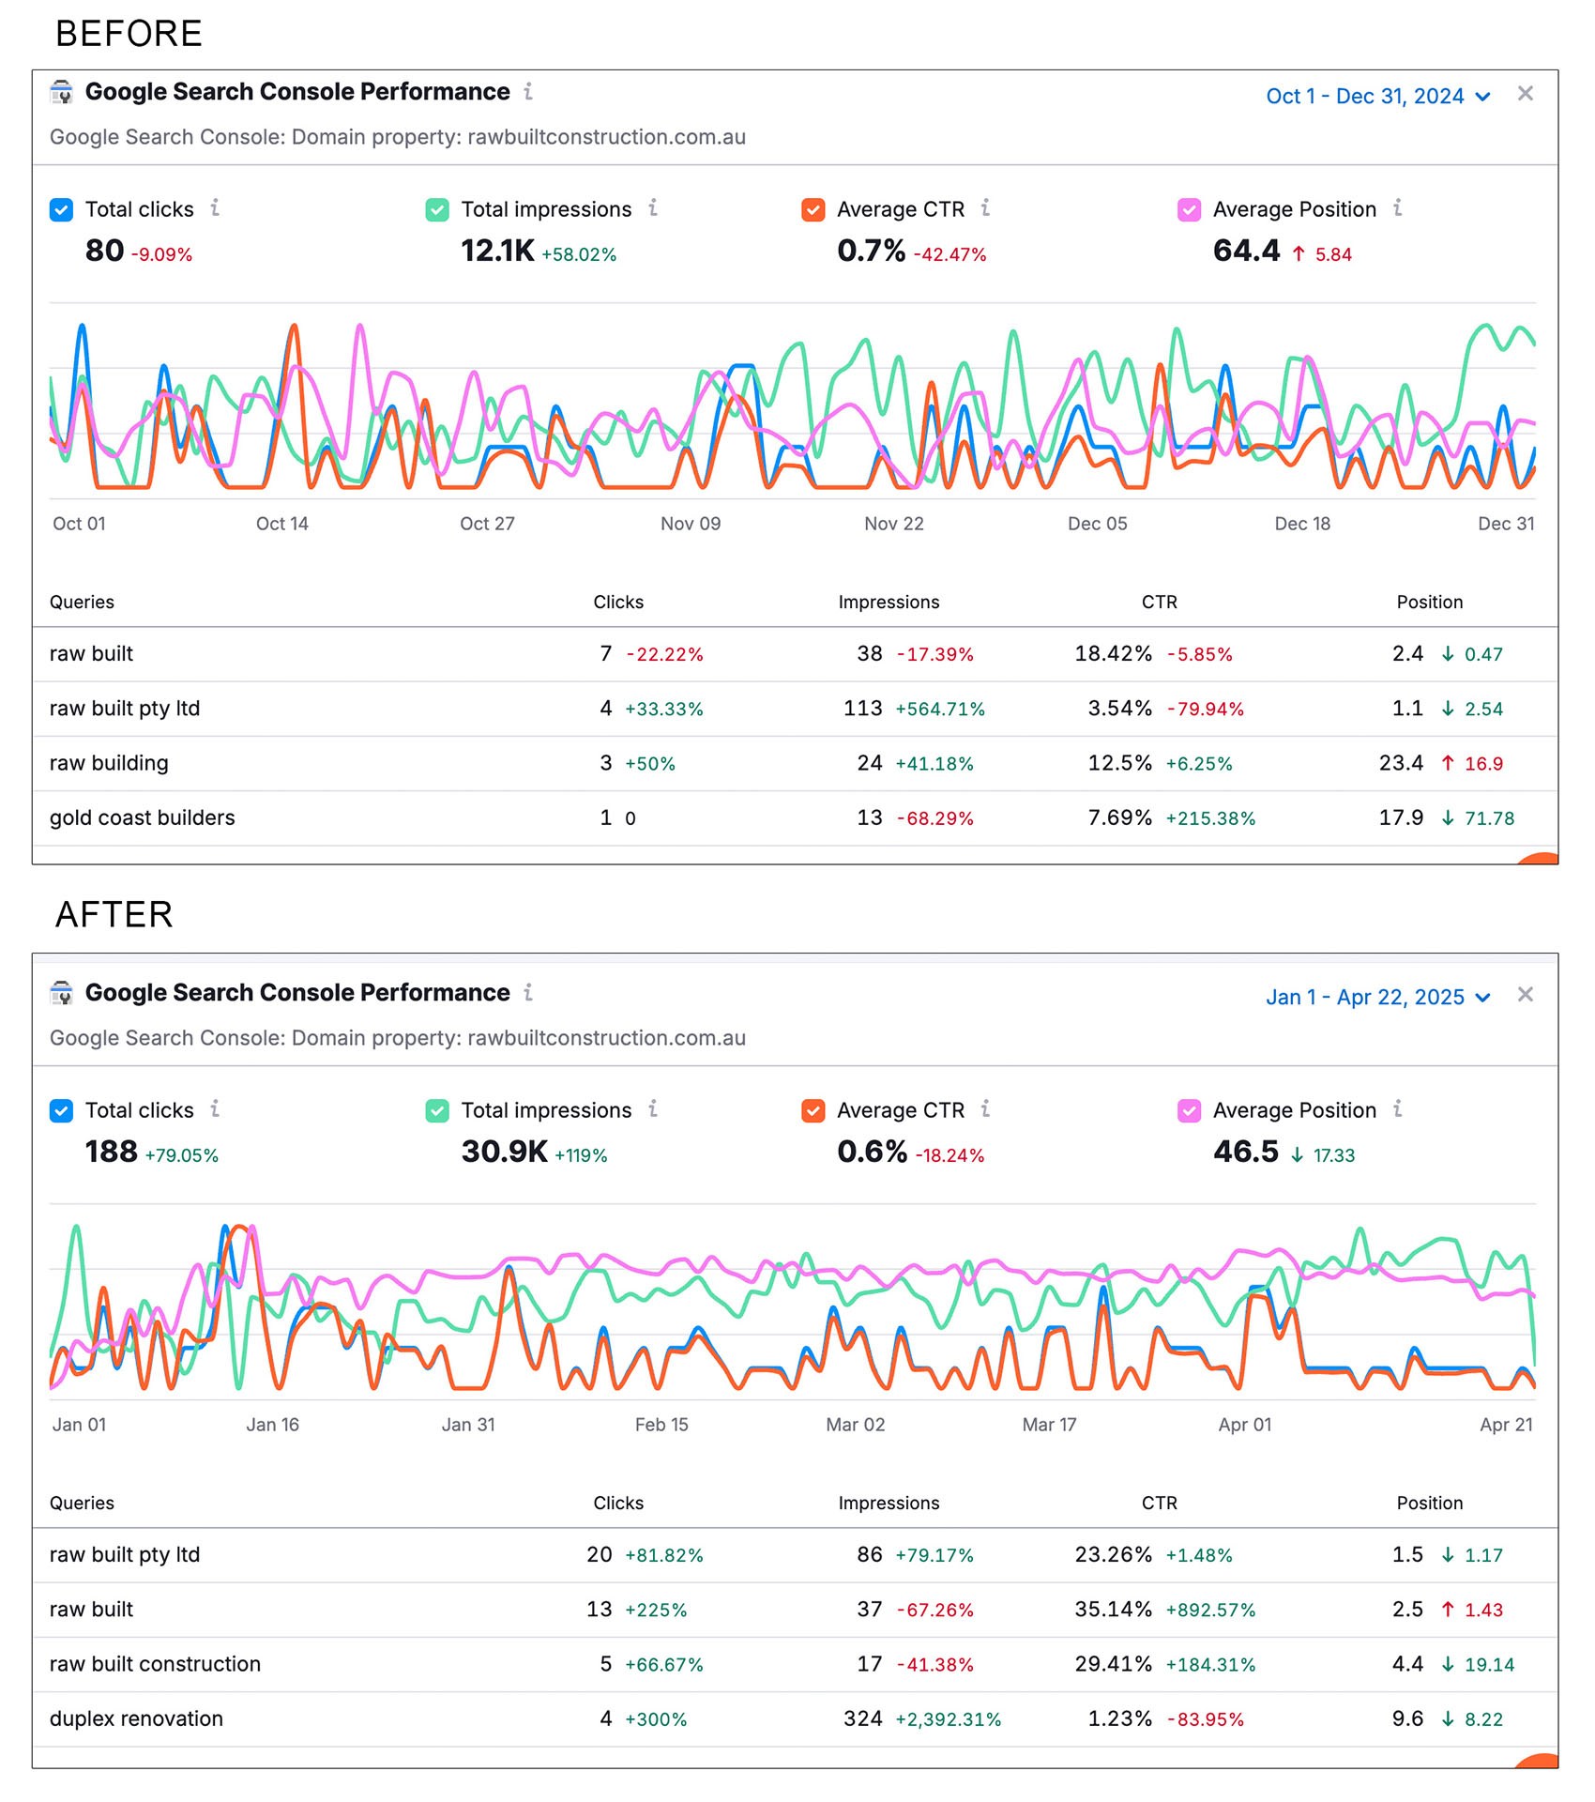Select 'raw building' query row
Image resolution: width=1595 pixels, height=1802 pixels.
795,763
